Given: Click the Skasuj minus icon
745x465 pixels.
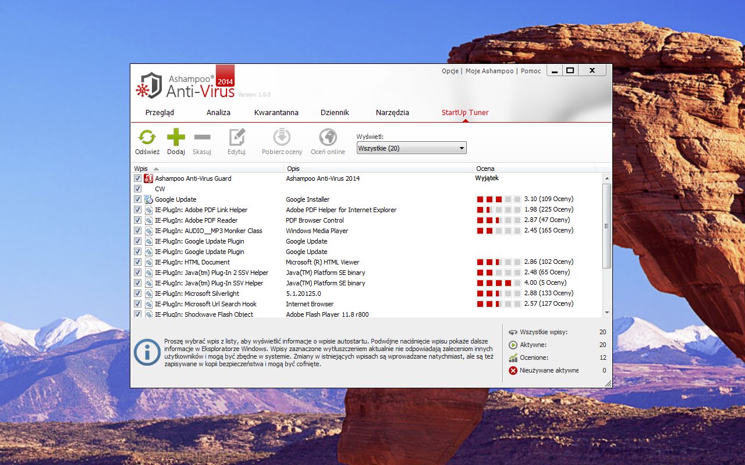Looking at the screenshot, I should click(202, 137).
